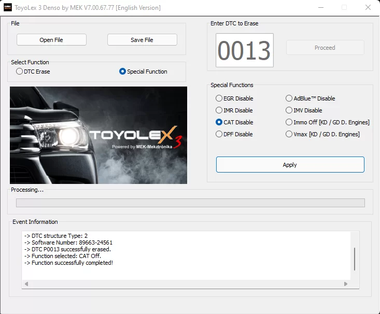
Task: Click the MEK app icon in title bar
Action: [8, 8]
